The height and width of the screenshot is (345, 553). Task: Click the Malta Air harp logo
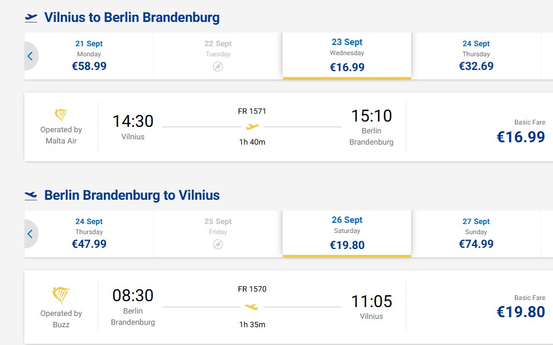(x=61, y=115)
